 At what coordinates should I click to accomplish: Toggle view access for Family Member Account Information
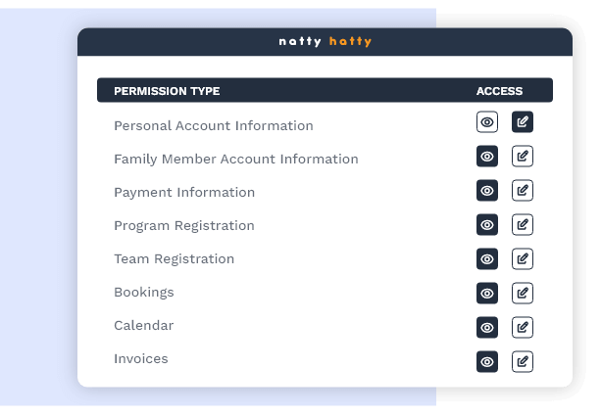(487, 157)
